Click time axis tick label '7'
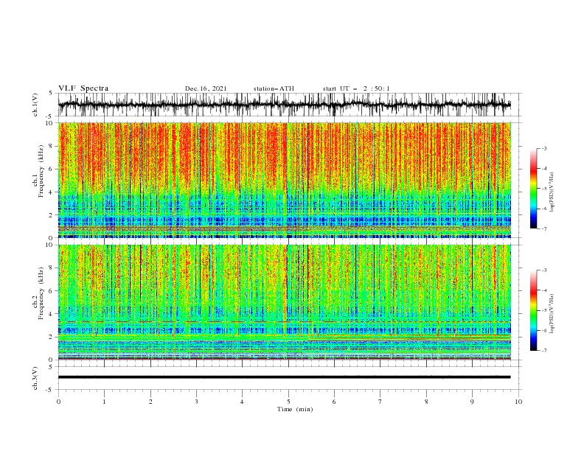This screenshot has width=584, height=451. point(380,402)
